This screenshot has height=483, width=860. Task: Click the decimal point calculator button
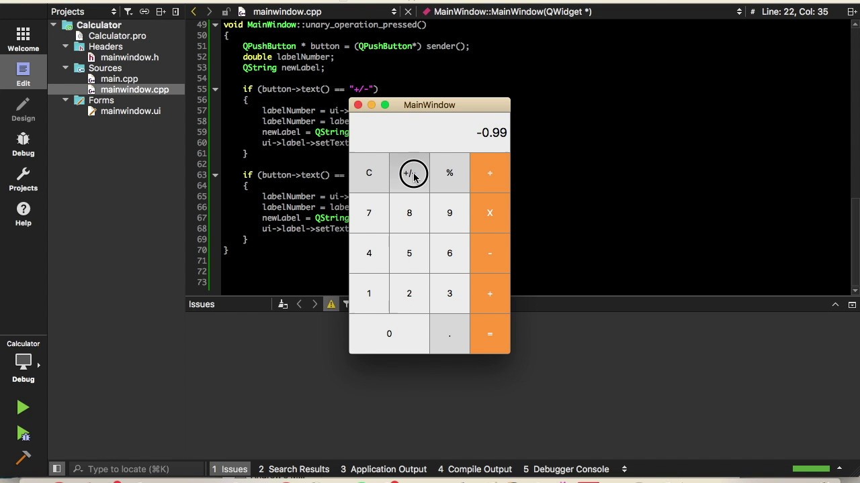(449, 334)
